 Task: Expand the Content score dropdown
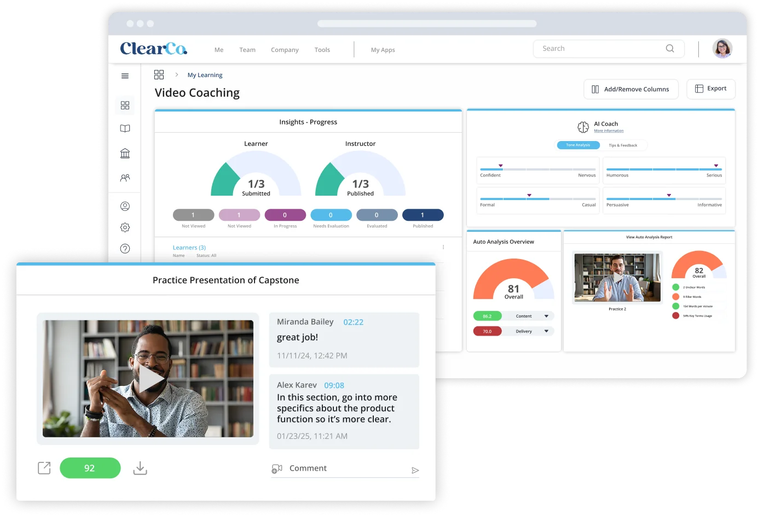[x=546, y=316]
